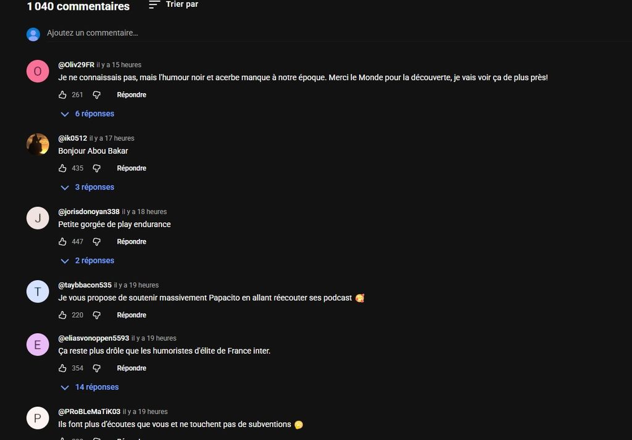Like the comment by @Oliv29FR
Viewport: 632px width, 440px height.
[x=62, y=94]
